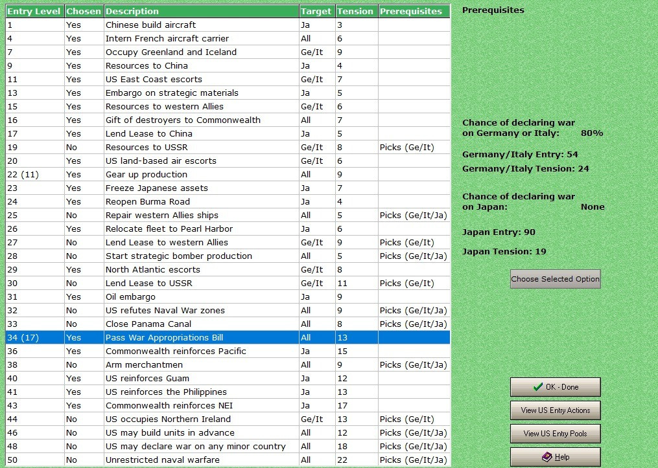The image size is (658, 468).
Task: Select the Lend Lease to China row
Action: click(x=228, y=133)
